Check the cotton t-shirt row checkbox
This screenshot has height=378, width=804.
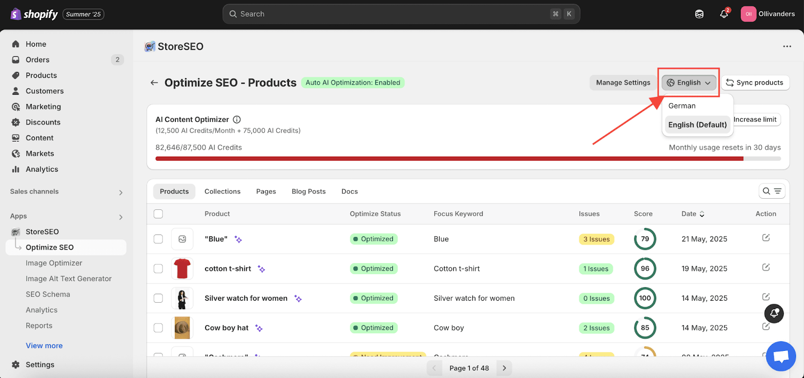point(158,269)
